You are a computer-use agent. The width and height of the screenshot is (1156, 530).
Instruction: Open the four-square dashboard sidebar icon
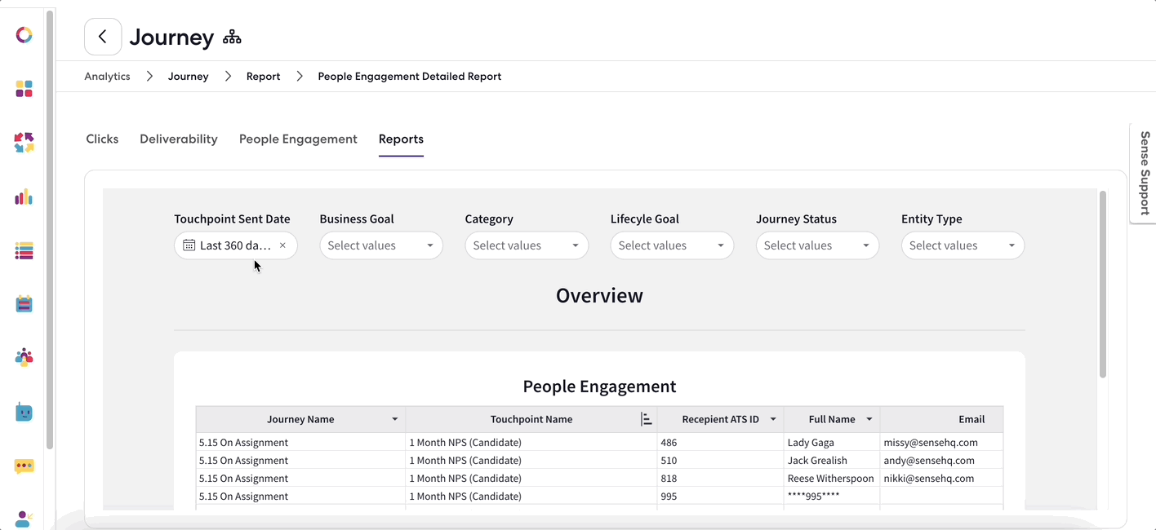click(24, 89)
